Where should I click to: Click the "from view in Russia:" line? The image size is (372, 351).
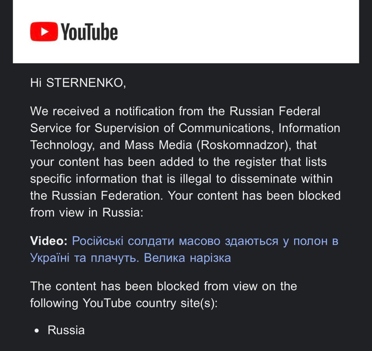pyautogui.click(x=86, y=213)
